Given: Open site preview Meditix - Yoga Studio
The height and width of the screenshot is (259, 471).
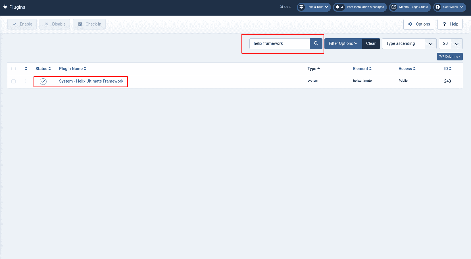Looking at the screenshot, I should click(x=410, y=7).
